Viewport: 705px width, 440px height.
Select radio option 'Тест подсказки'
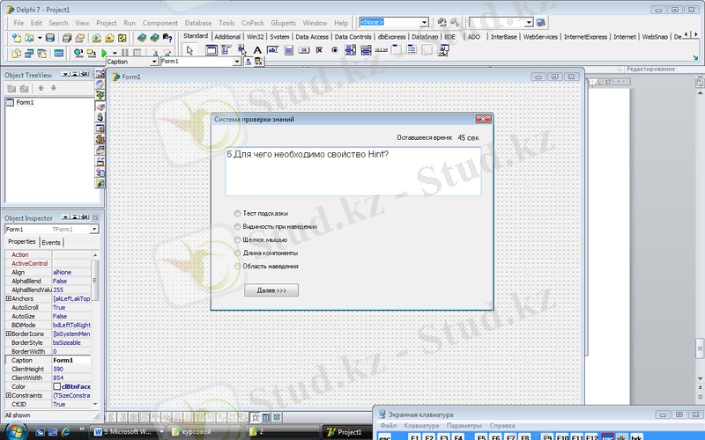tap(237, 213)
